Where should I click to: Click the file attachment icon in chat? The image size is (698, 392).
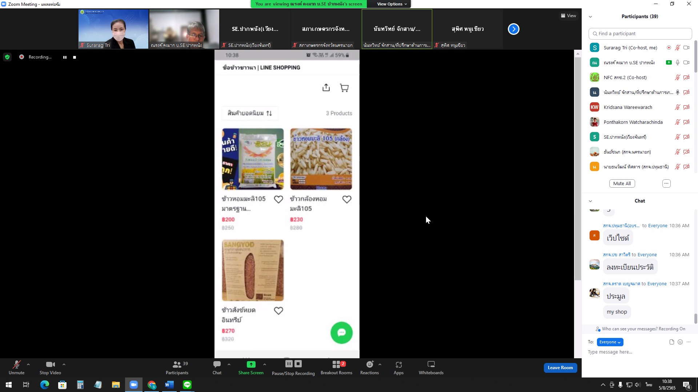point(671,342)
